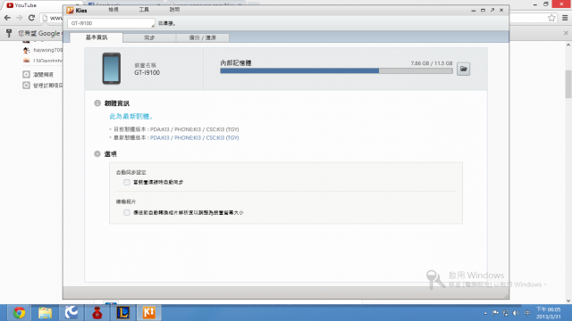Open LNGworkshop channel in YouTube sidebar
The height and width of the screenshot is (321, 572).
point(43,61)
